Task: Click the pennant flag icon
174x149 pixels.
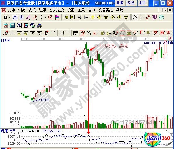Action: pos(57,17)
